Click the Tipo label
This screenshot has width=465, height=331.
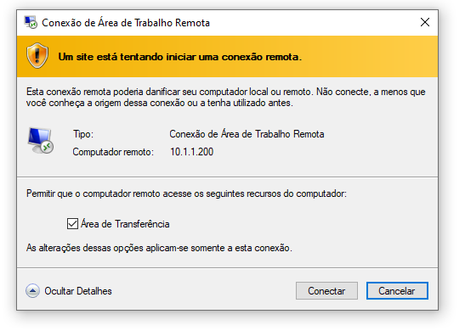[83, 134]
